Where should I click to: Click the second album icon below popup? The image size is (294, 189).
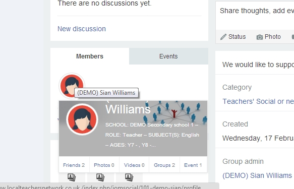[100, 177]
